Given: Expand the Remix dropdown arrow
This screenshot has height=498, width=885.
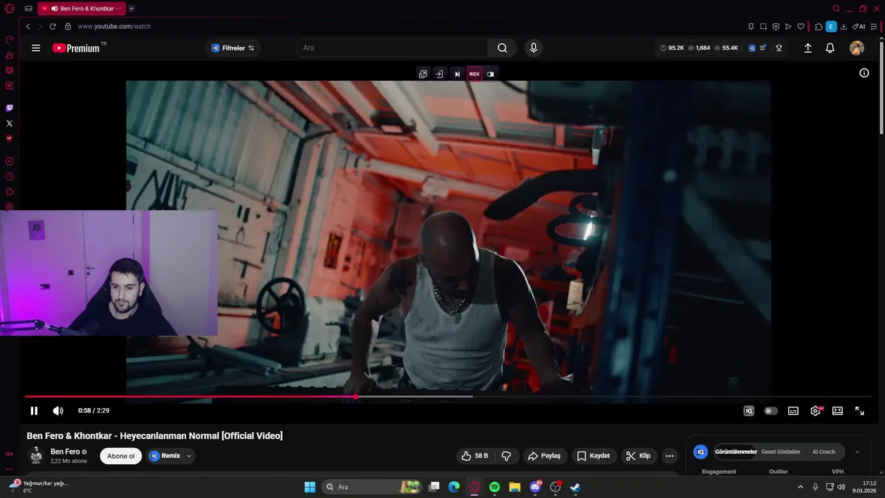Looking at the screenshot, I should pyautogui.click(x=189, y=456).
